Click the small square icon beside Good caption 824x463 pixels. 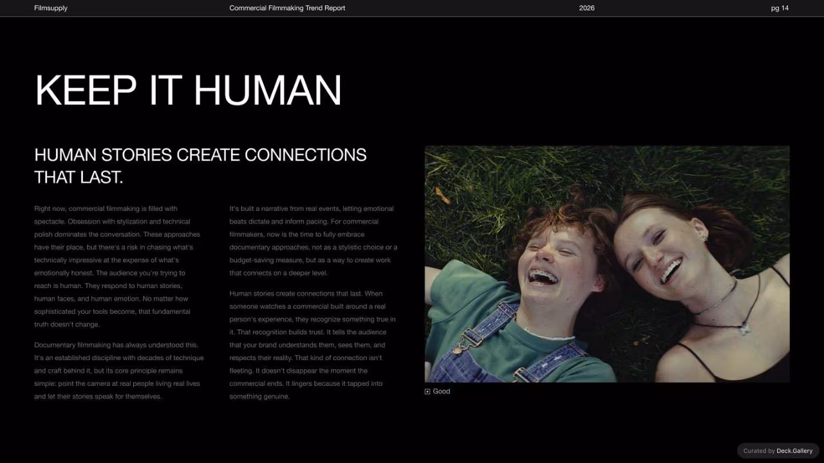(427, 392)
